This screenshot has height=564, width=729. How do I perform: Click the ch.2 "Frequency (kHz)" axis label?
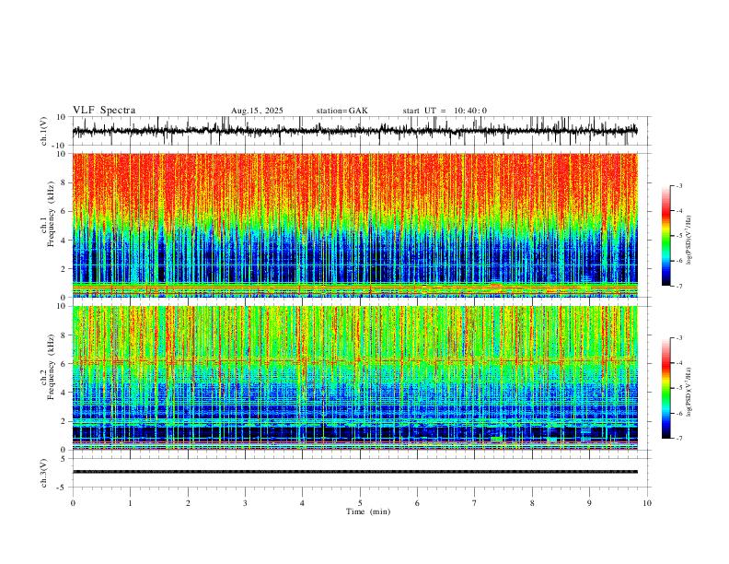[x=52, y=367]
